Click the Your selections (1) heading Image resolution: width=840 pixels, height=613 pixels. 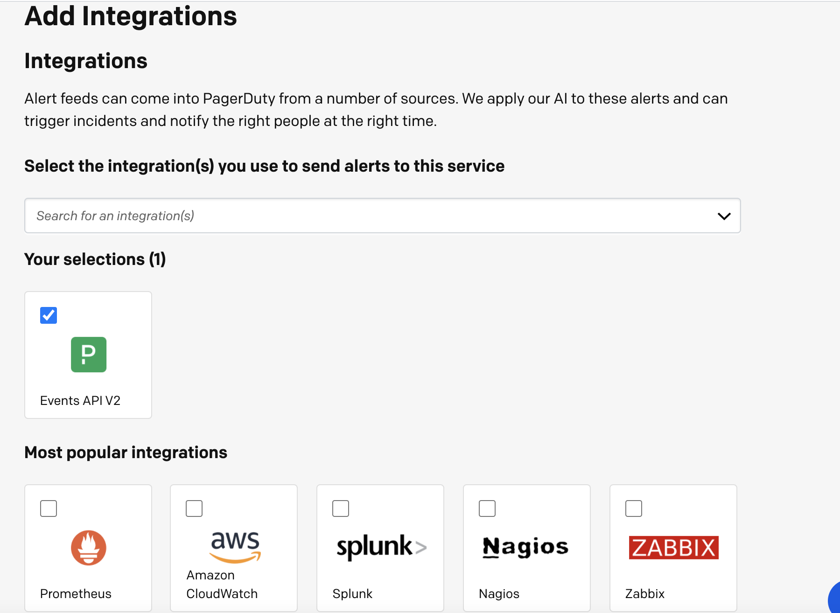coord(95,259)
